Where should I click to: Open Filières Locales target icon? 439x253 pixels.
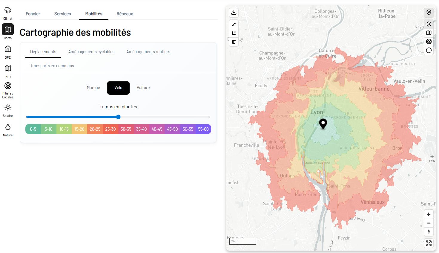tap(8, 86)
